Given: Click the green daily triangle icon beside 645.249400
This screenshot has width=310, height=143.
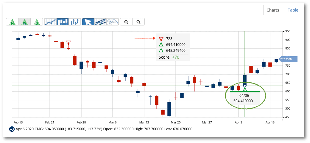Looking at the screenshot, I should coord(161,51).
